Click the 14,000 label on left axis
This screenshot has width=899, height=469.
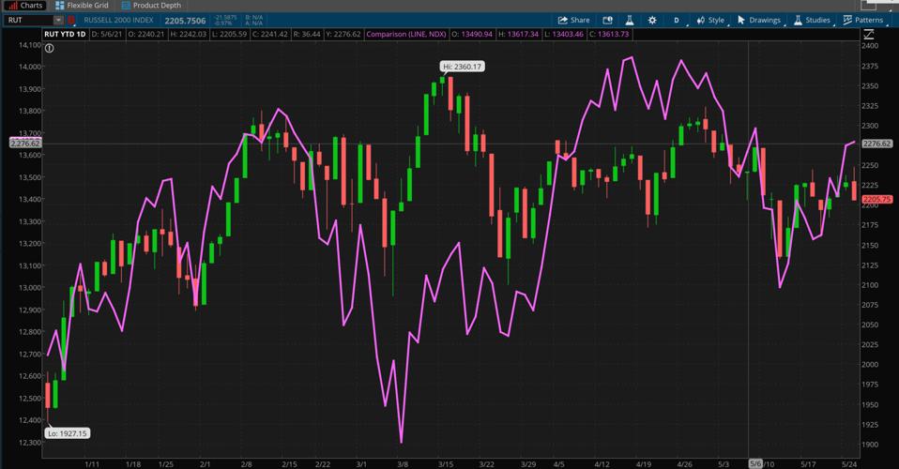30,67
